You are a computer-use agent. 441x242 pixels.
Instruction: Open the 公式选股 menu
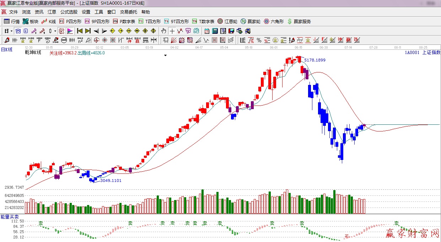[x=69, y=12]
